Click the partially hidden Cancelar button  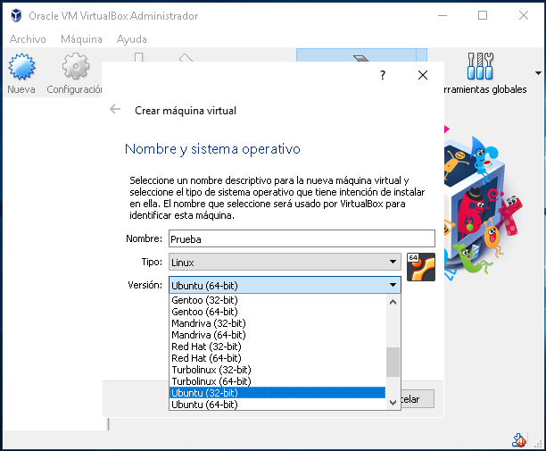point(418,398)
